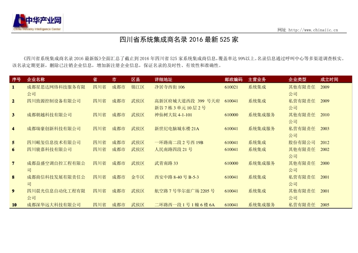Select address 人民南路四段 21 号
Viewport: 358px width, 253px height.
coord(173,149)
